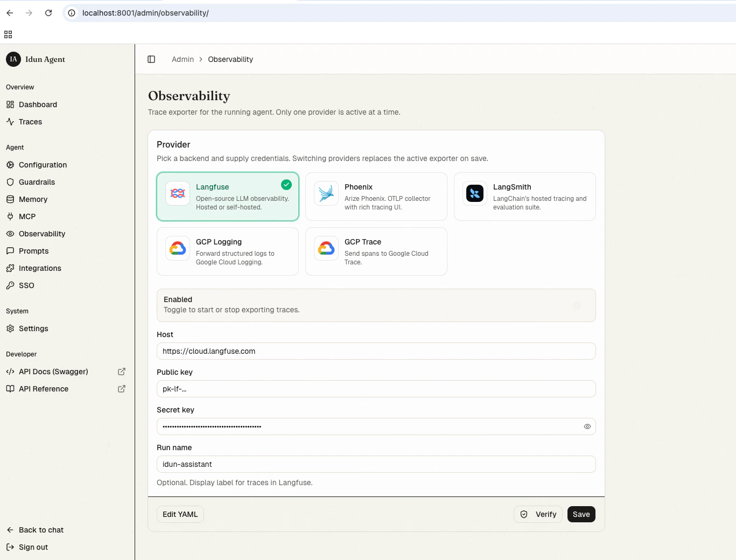Open SSO via its key icon
The image size is (736, 560).
[10, 285]
